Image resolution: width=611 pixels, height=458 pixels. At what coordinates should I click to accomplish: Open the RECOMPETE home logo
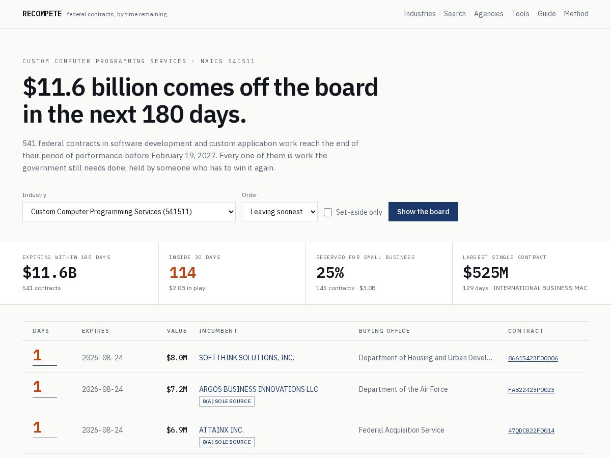pos(42,14)
